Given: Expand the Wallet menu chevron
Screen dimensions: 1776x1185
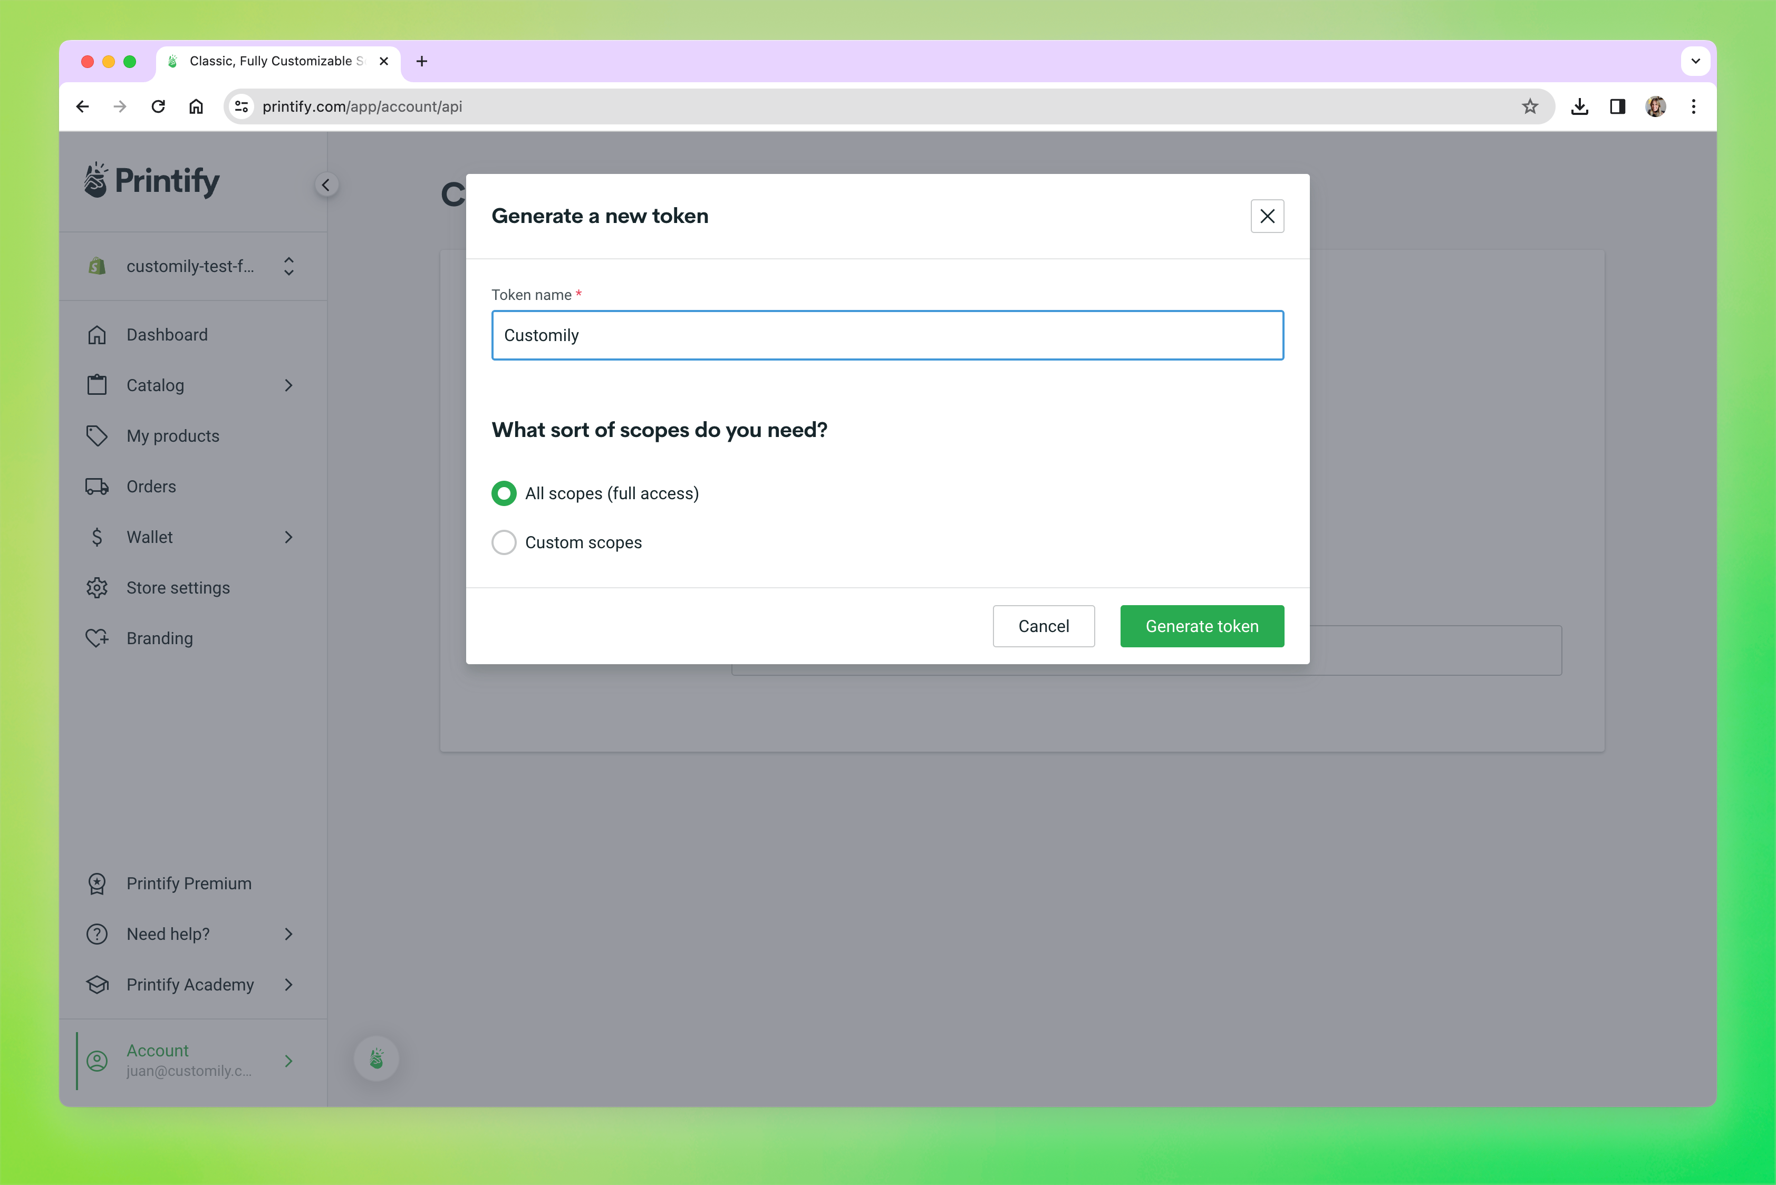Looking at the screenshot, I should pyautogui.click(x=288, y=537).
